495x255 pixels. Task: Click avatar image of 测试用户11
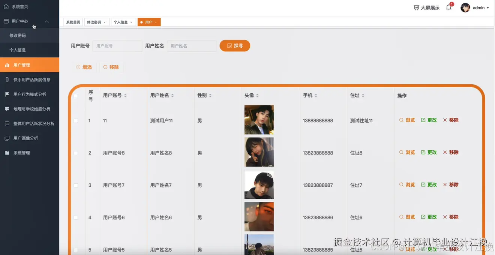[x=259, y=120]
